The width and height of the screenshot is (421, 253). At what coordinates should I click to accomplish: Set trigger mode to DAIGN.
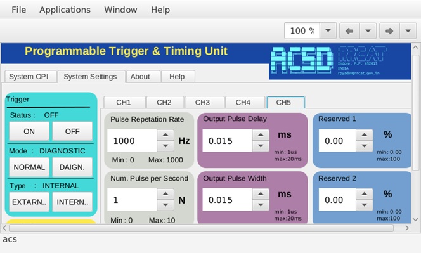pyautogui.click(x=72, y=167)
